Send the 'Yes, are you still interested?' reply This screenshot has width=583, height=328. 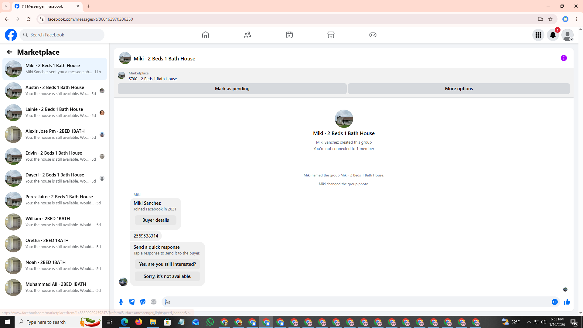[x=167, y=264]
